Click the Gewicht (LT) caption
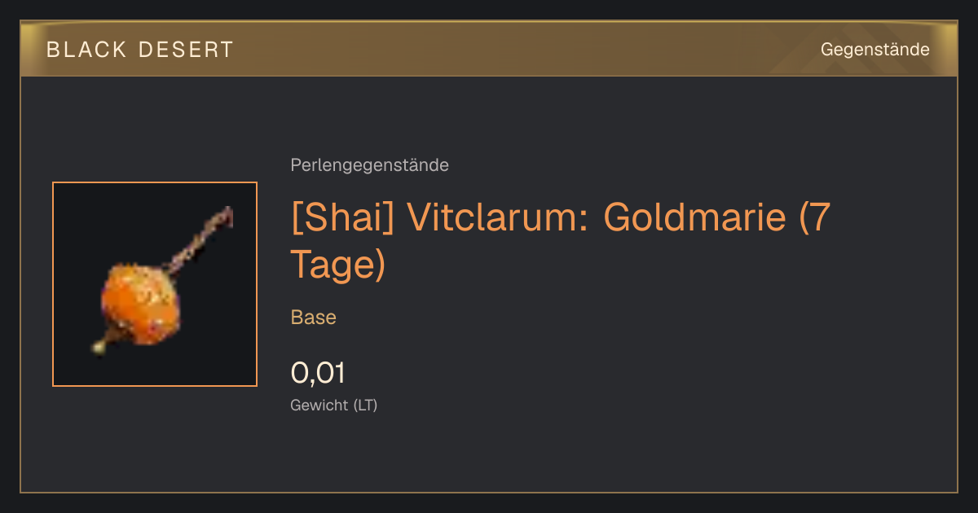This screenshot has width=978, height=513. pos(333,405)
